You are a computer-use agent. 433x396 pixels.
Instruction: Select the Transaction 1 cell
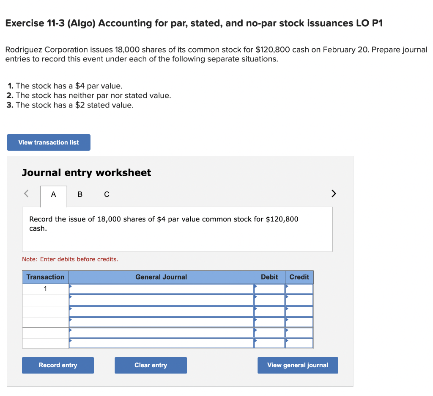45,288
